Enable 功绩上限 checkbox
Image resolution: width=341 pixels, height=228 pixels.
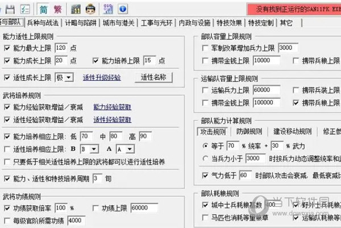[95, 208]
